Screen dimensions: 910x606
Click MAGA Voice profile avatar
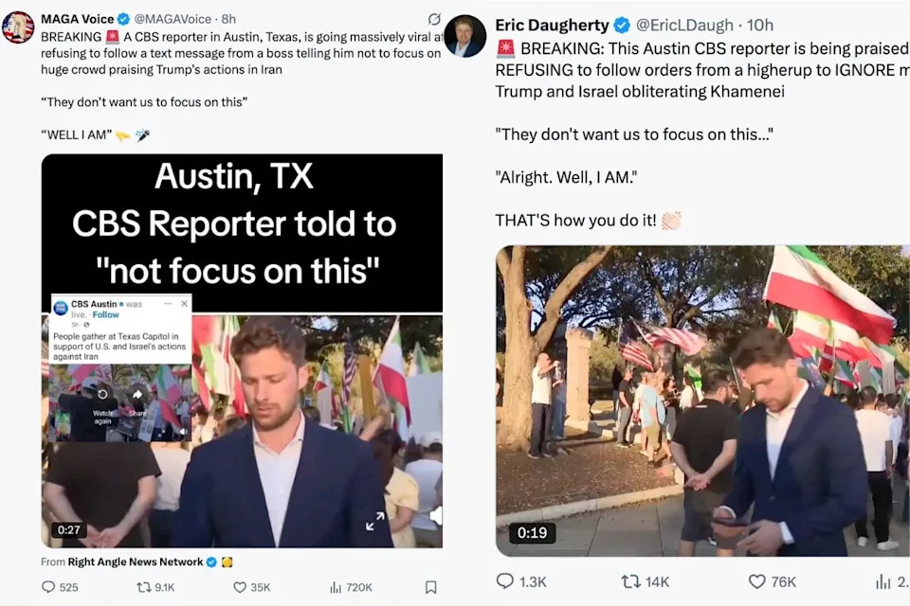coord(18,27)
